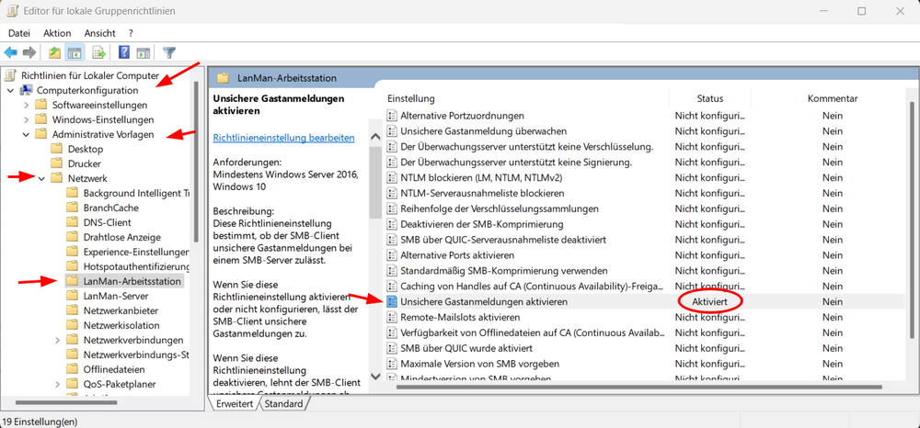Viewport: 920px width, 428px height.
Task: Click the policy icon beside NTLM blockieren
Action: (391, 177)
